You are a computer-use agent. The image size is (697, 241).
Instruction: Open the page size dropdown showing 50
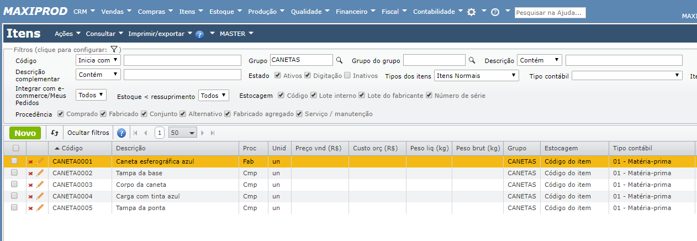183,133
